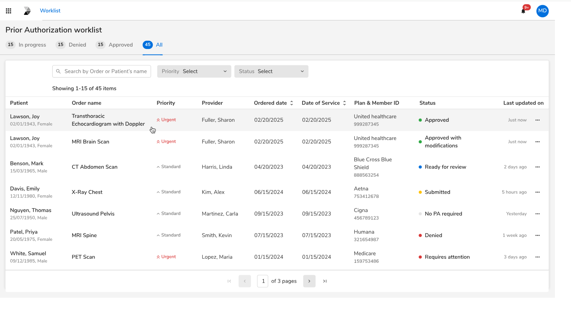Open the Ultrasound Pelvis order
The height and width of the screenshot is (317, 571).
pos(93,214)
